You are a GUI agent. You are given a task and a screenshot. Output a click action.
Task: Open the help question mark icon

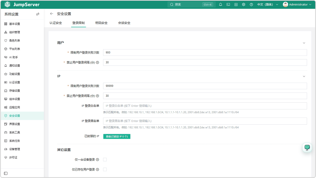[x=251, y=5]
